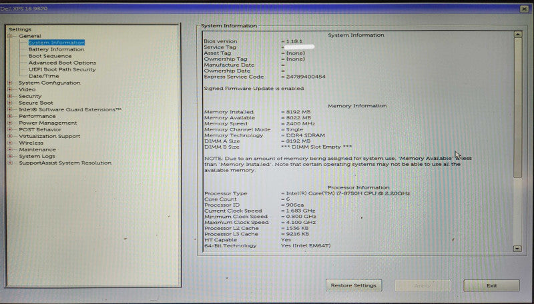Select the System Logs label

click(37, 156)
